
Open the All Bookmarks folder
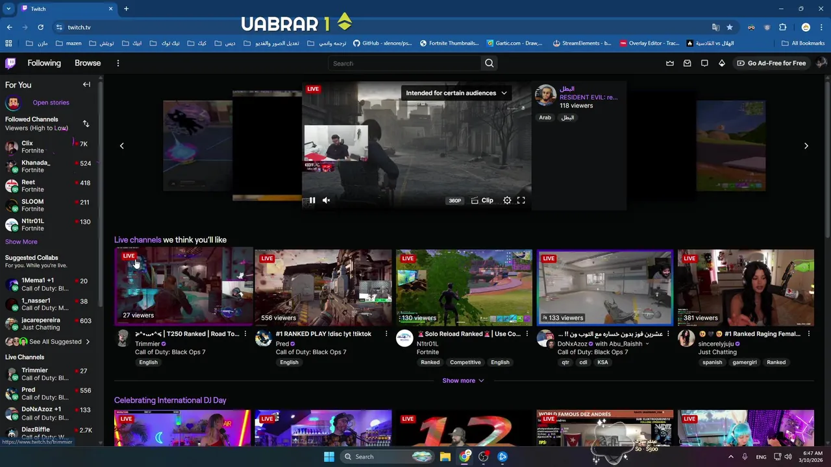[803, 43]
